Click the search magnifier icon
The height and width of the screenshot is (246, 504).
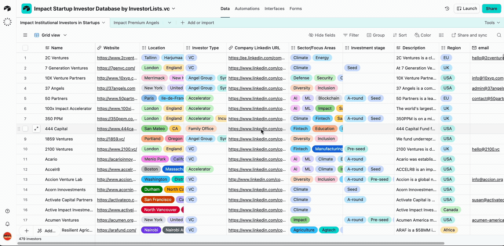point(499,35)
